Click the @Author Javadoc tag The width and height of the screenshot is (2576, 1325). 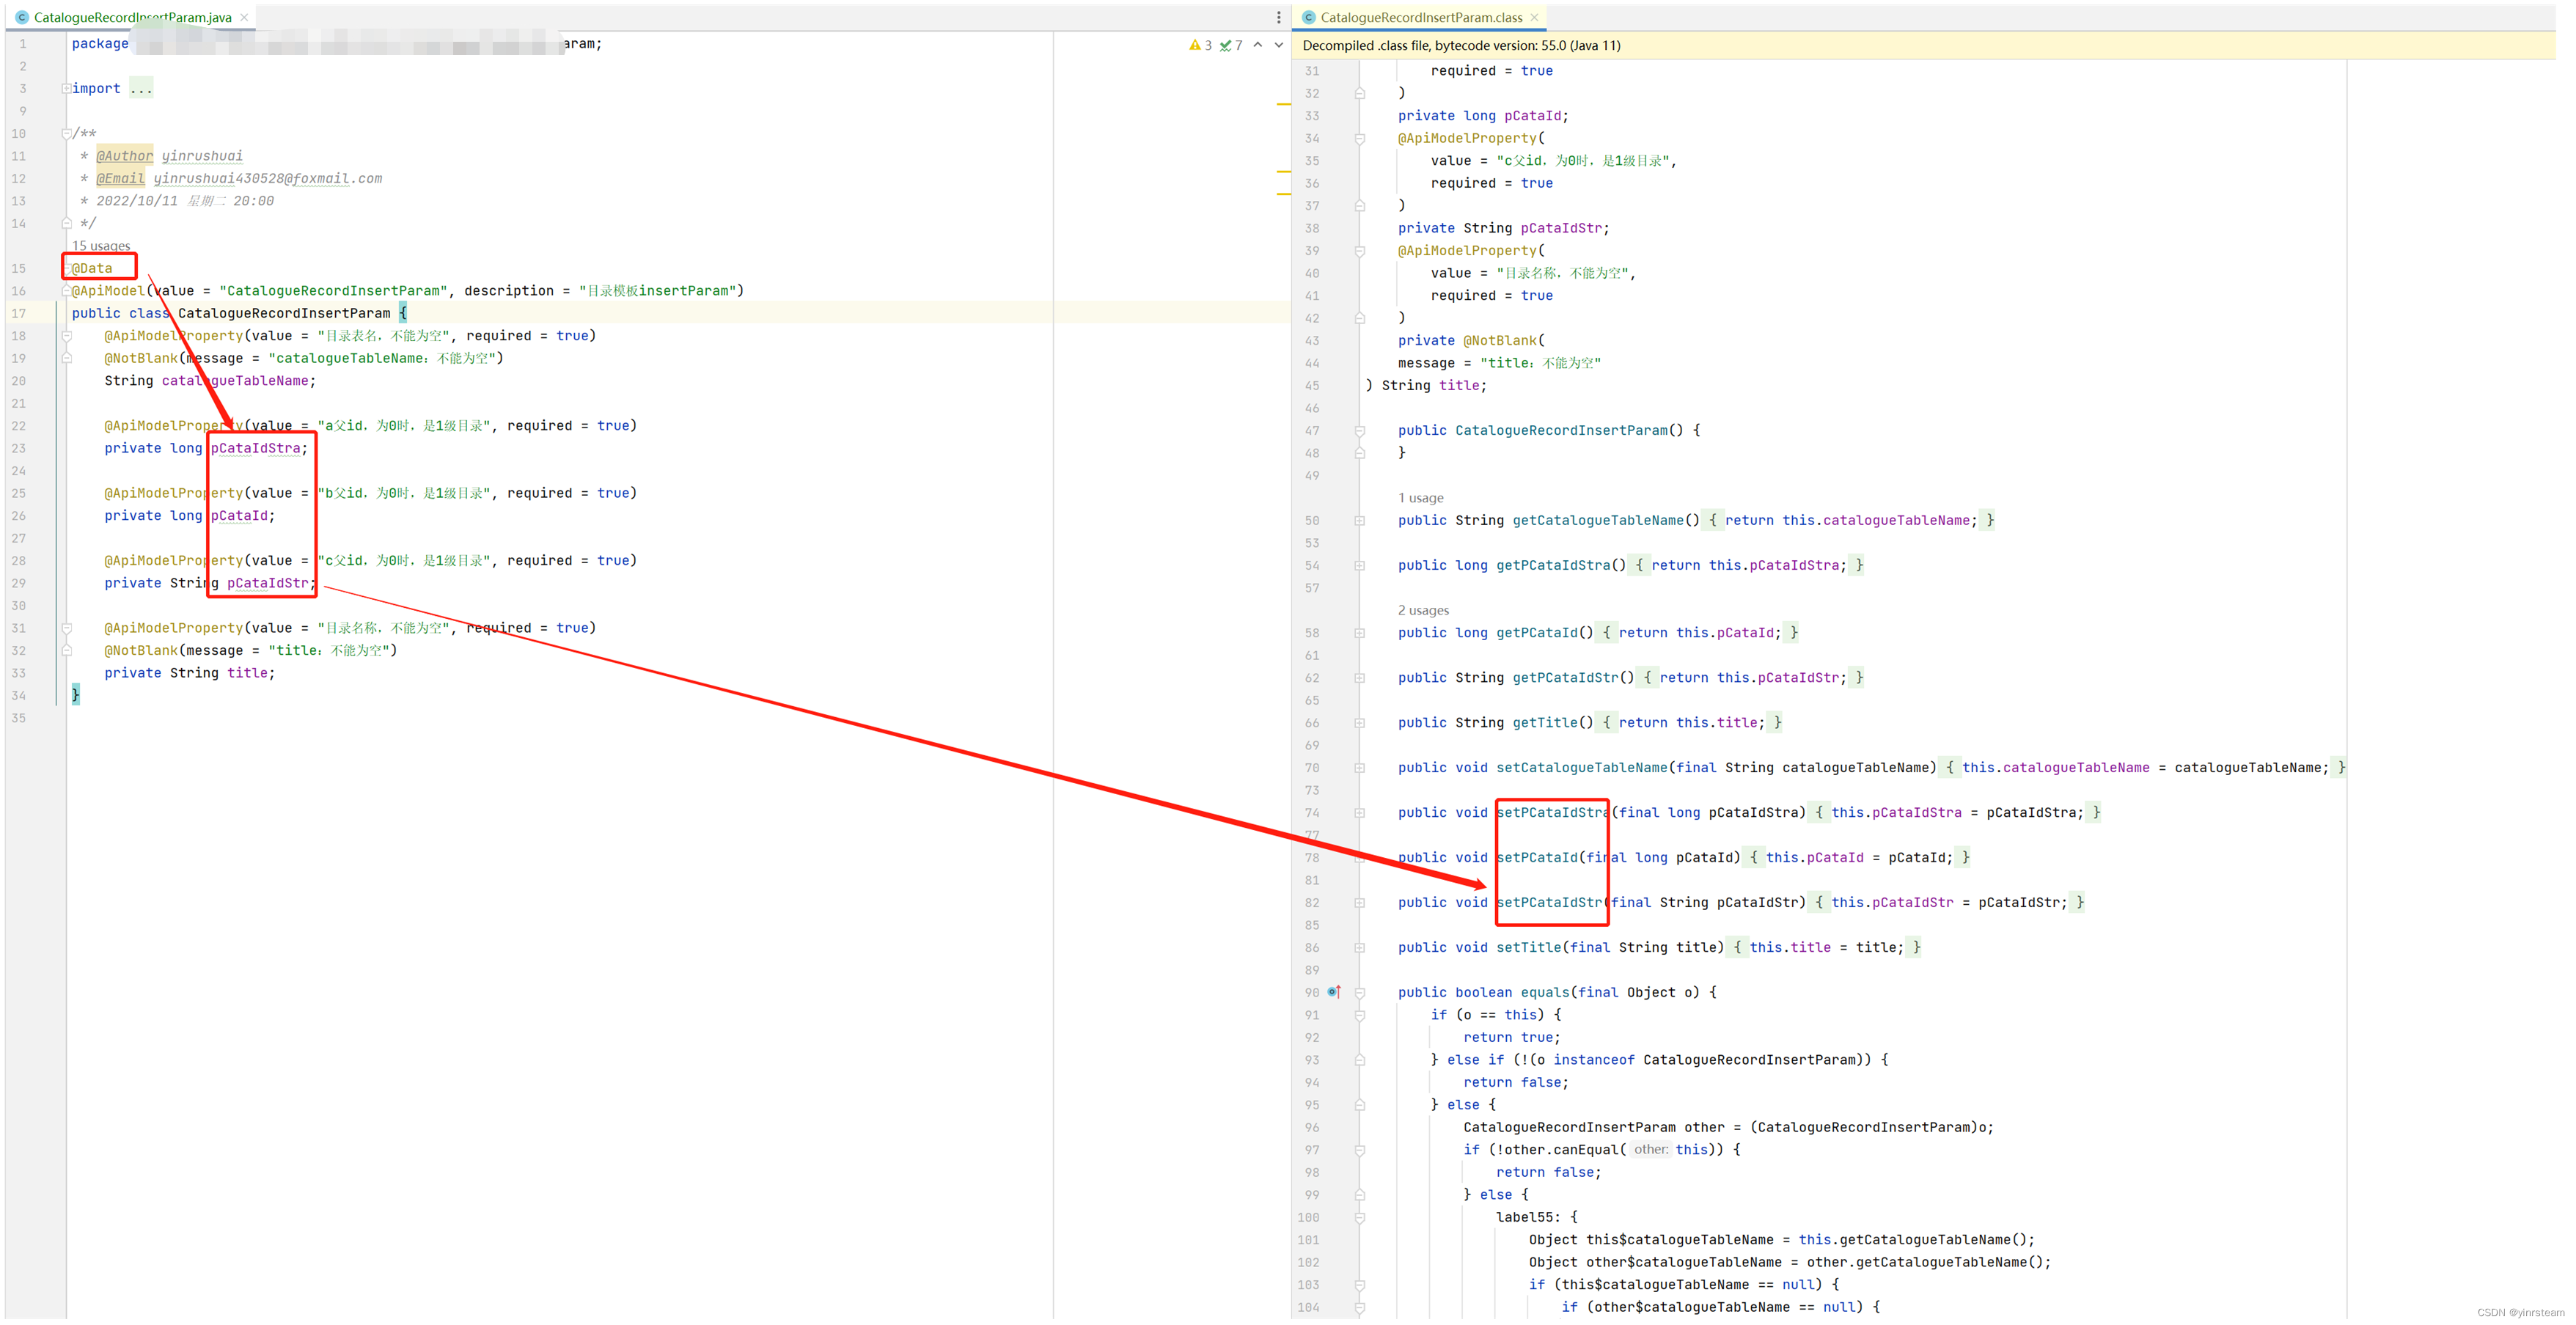pos(125,156)
